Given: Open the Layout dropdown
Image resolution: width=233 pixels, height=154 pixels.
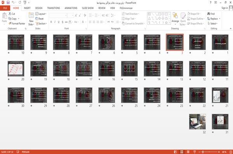Looking at the screenshot, I should pos(41,14).
